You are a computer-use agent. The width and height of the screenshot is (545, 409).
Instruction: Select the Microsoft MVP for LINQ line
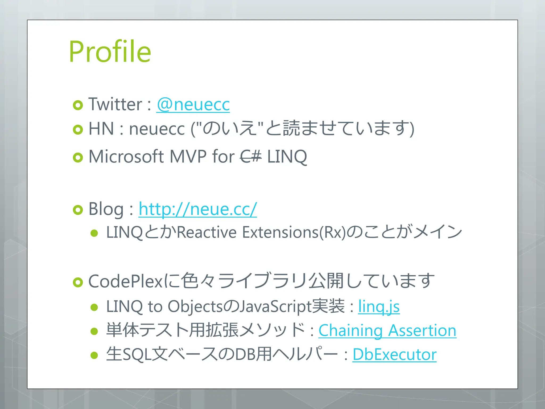coord(198,156)
